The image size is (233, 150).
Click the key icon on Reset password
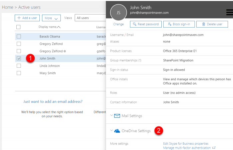click(x=134, y=24)
